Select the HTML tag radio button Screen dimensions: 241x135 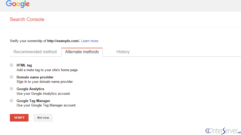tap(11, 65)
